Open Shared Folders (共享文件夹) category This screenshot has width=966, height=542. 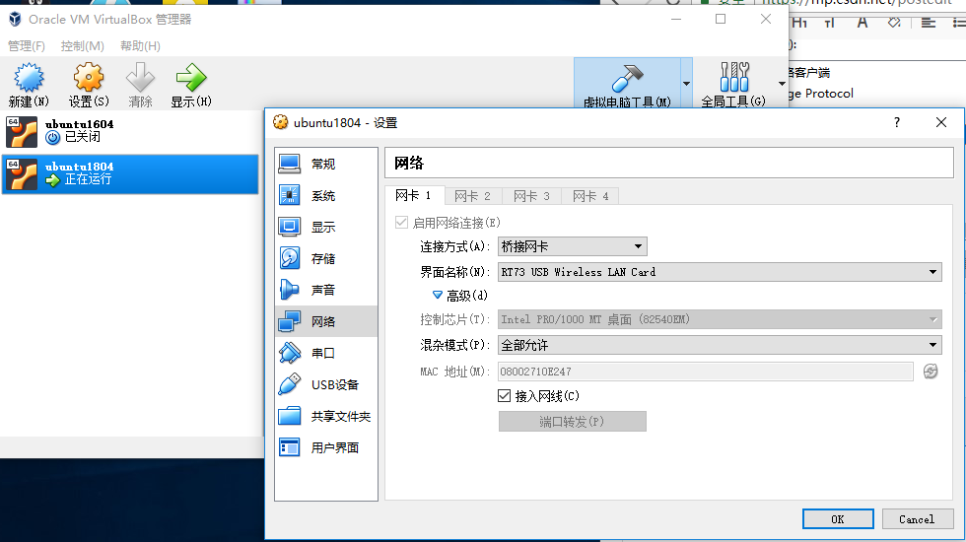326,416
